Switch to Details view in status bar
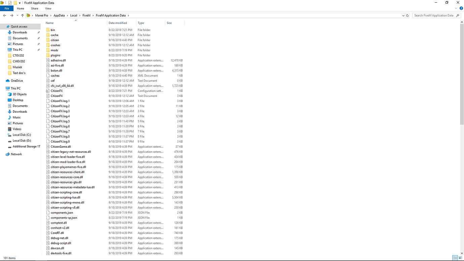 tap(455, 258)
